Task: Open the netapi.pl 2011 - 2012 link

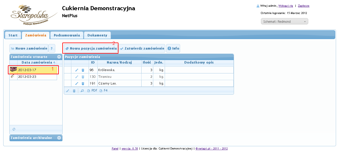Action: 212,149
